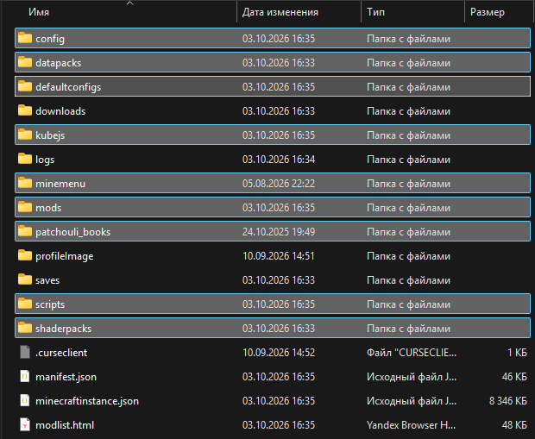Screen dimensions: 535x439
Task: Click minemenu date 05.08.2026 22:22
Action: [x=279, y=184]
